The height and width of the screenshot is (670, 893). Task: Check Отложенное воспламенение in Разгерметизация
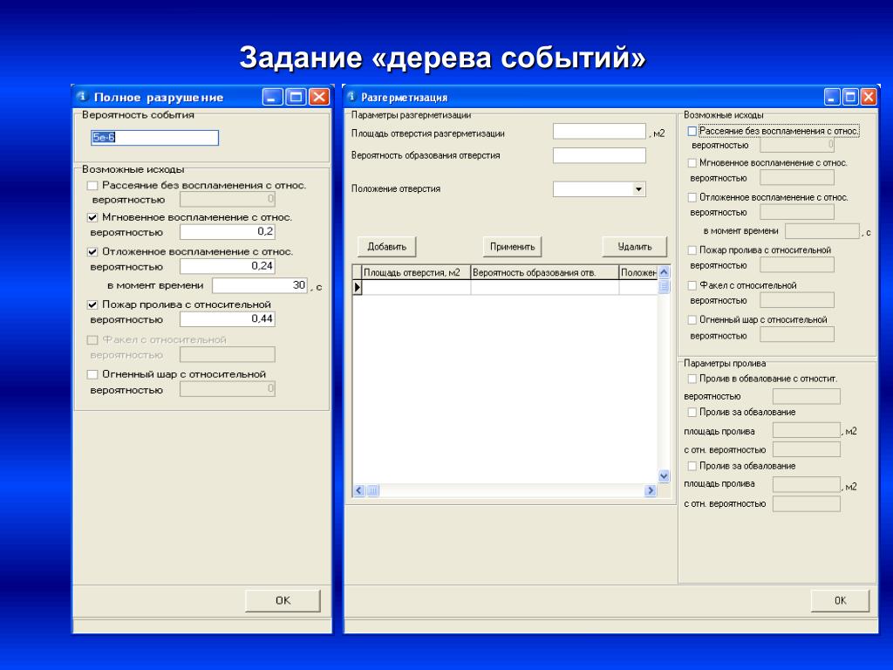692,198
